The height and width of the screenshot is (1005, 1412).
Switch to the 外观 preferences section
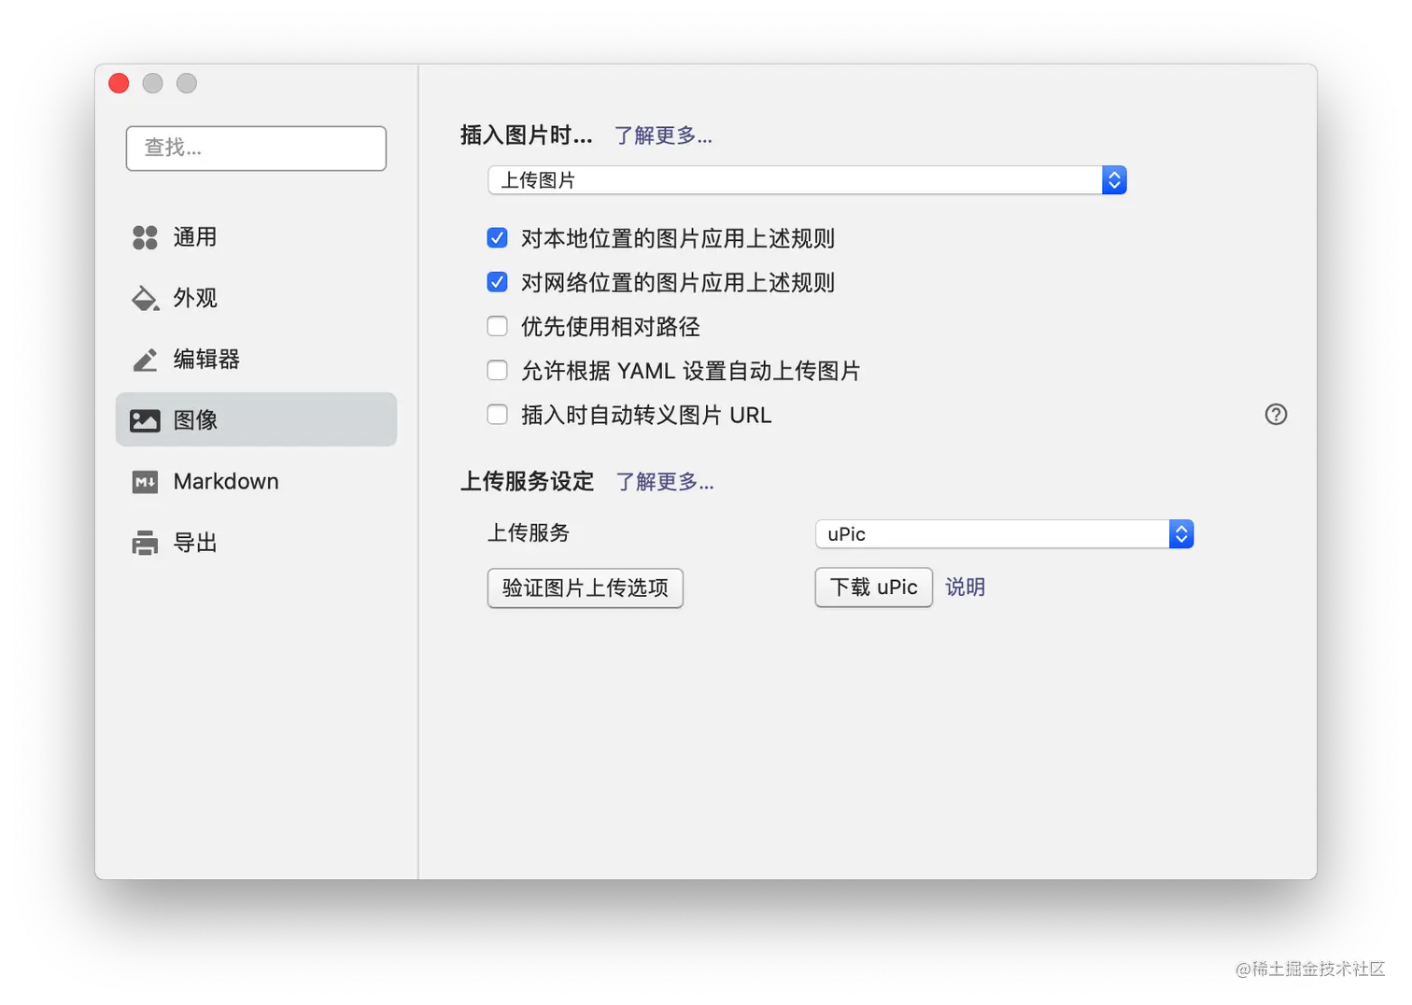256,298
